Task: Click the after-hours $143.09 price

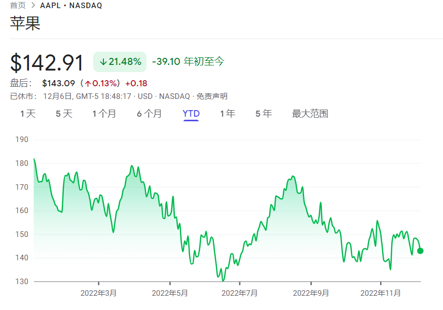Action: [x=58, y=83]
